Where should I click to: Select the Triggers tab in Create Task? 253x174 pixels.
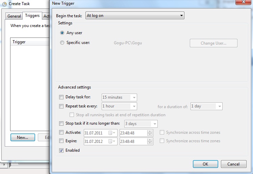coord(32,16)
